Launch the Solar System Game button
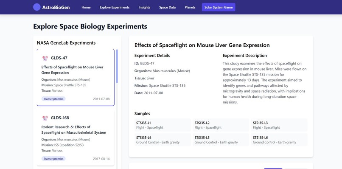Screen dimensions: 342x169 click(219, 7)
